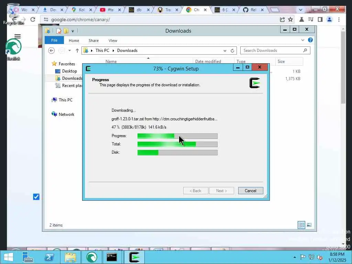Image resolution: width=352 pixels, height=264 pixels.
Task: Click the share page icon in Chrome
Action: tap(282, 20)
